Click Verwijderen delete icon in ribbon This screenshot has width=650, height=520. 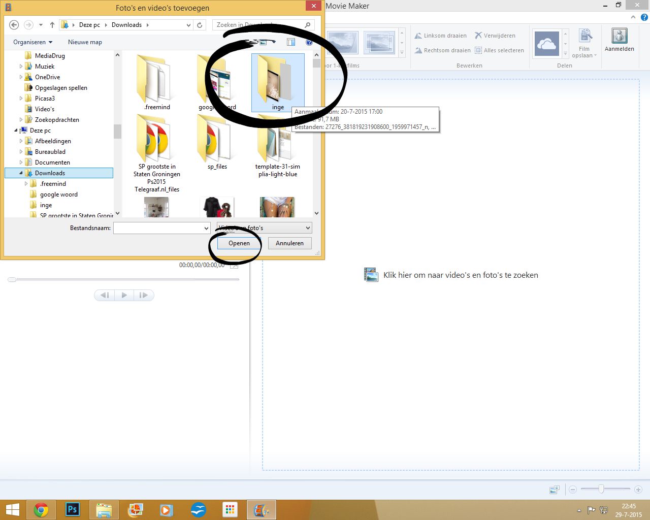coord(478,36)
